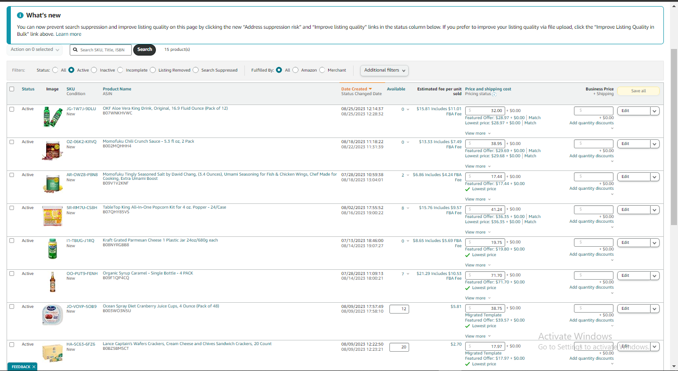Click the What's new info icon
Image resolution: width=678 pixels, height=371 pixels.
click(x=20, y=16)
